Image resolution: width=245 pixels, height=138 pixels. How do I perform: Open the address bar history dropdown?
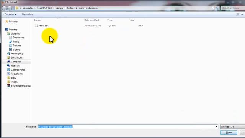point(213,8)
